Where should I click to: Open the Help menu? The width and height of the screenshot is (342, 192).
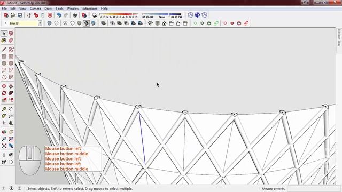pos(104,9)
